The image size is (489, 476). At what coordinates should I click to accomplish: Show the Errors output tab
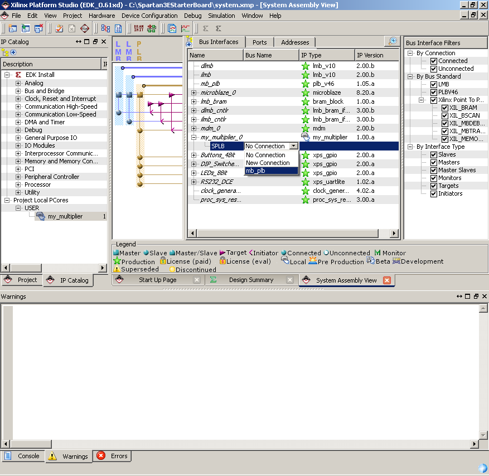click(113, 456)
